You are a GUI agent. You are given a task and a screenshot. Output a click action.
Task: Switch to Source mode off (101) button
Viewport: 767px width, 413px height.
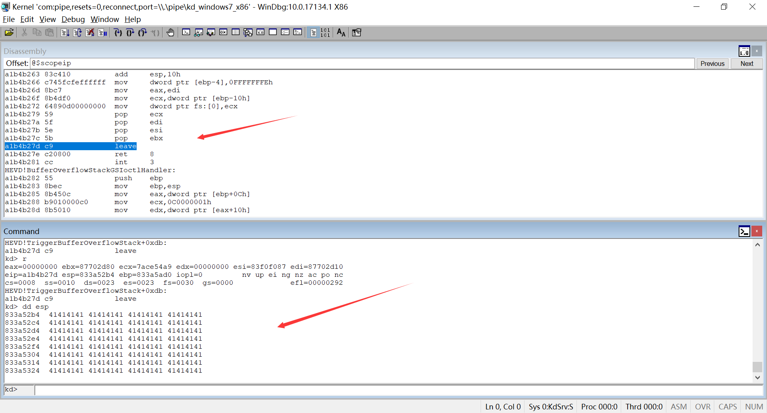pos(326,32)
